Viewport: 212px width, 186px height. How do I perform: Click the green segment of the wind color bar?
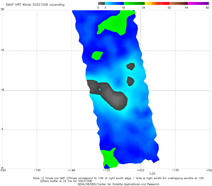click(x=134, y=3)
